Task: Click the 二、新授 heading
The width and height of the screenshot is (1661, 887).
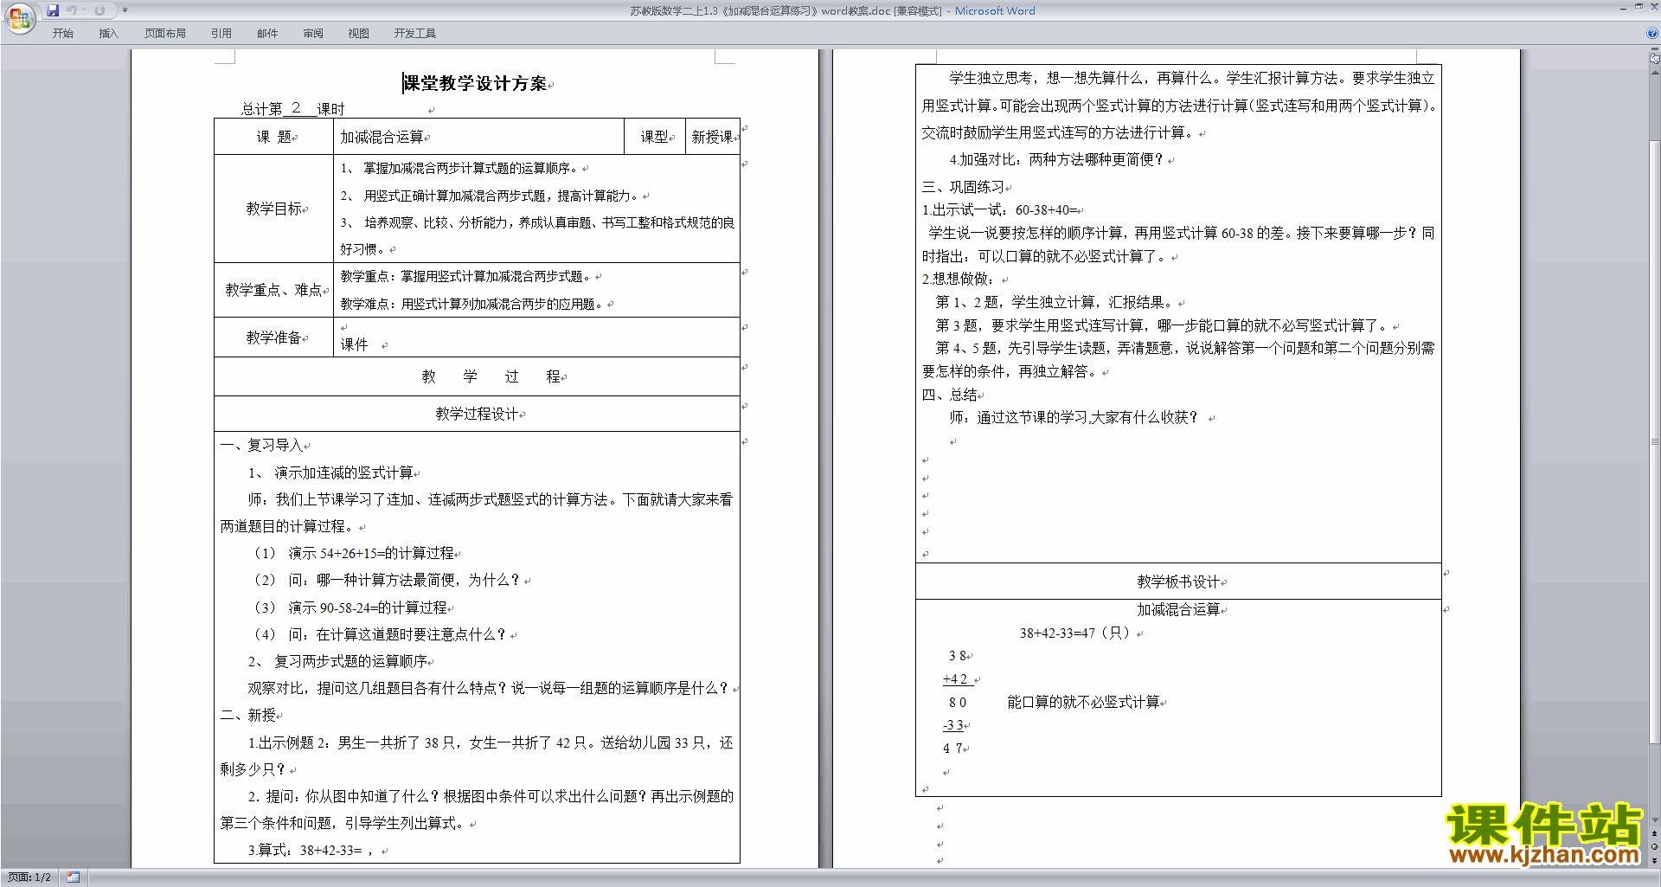Action: 248,715
